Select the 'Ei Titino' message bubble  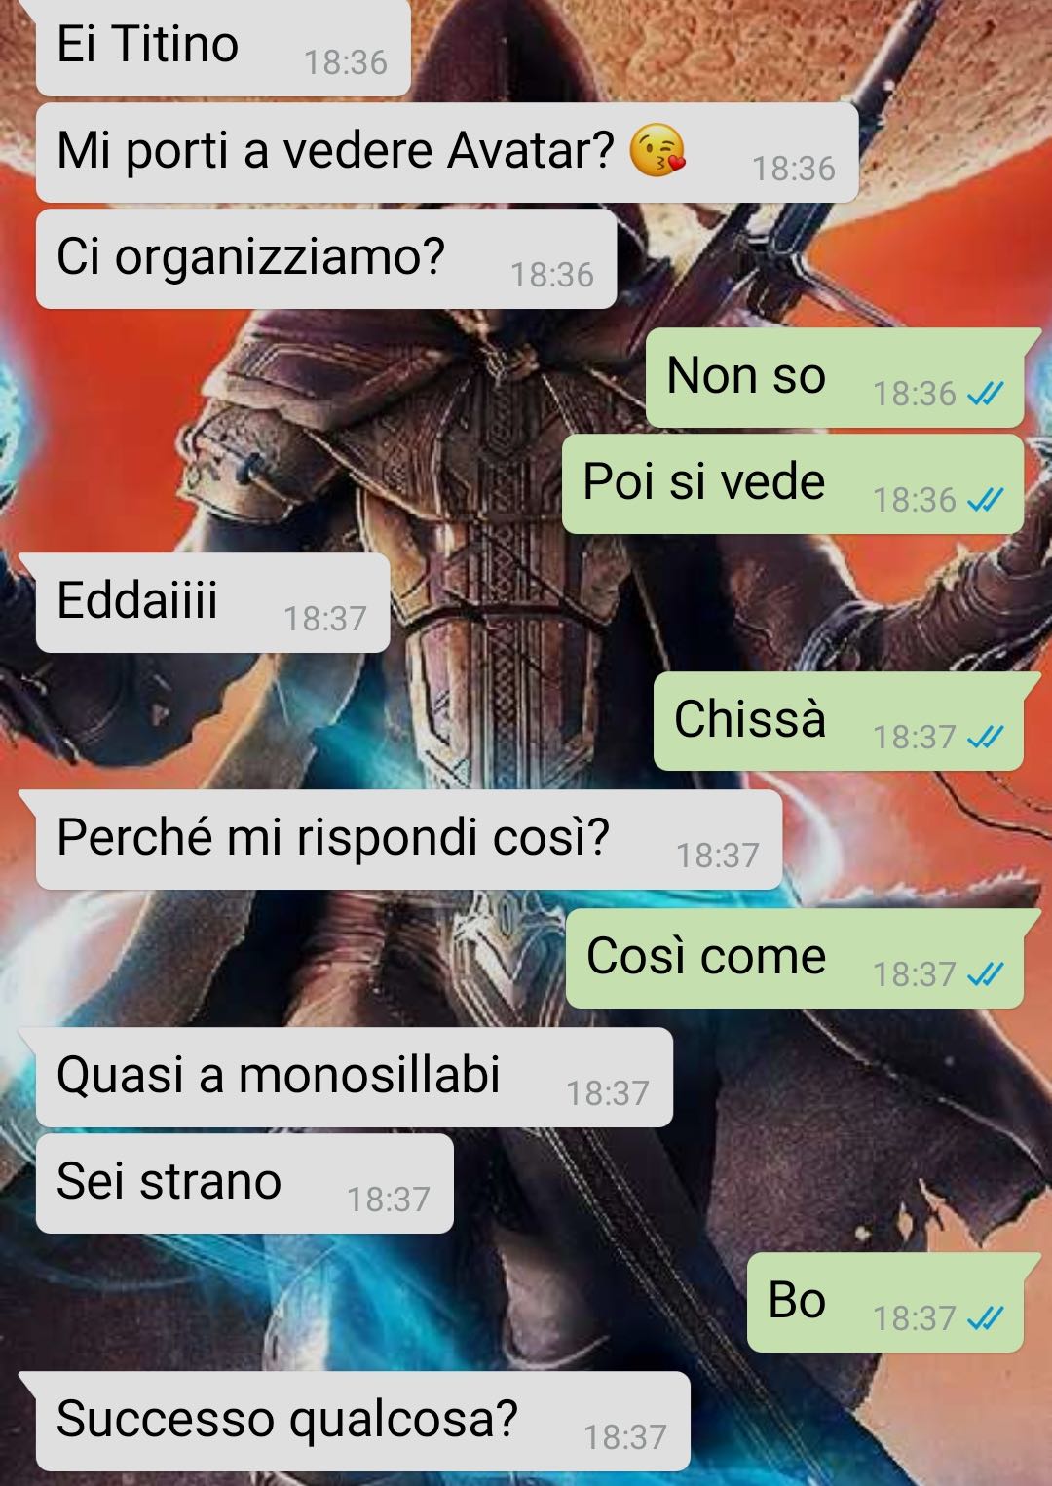pyautogui.click(x=223, y=47)
